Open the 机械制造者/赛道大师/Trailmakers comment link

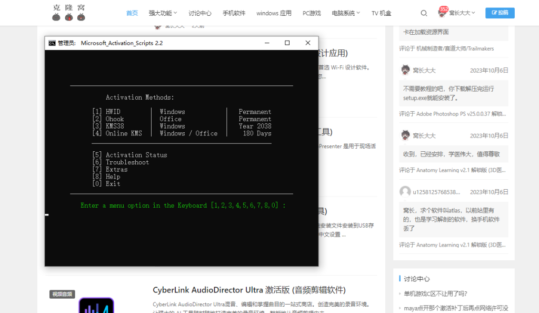pyautogui.click(x=455, y=48)
